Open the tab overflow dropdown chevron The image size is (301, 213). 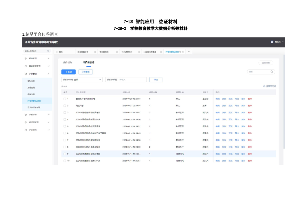pyautogui.click(x=189, y=52)
